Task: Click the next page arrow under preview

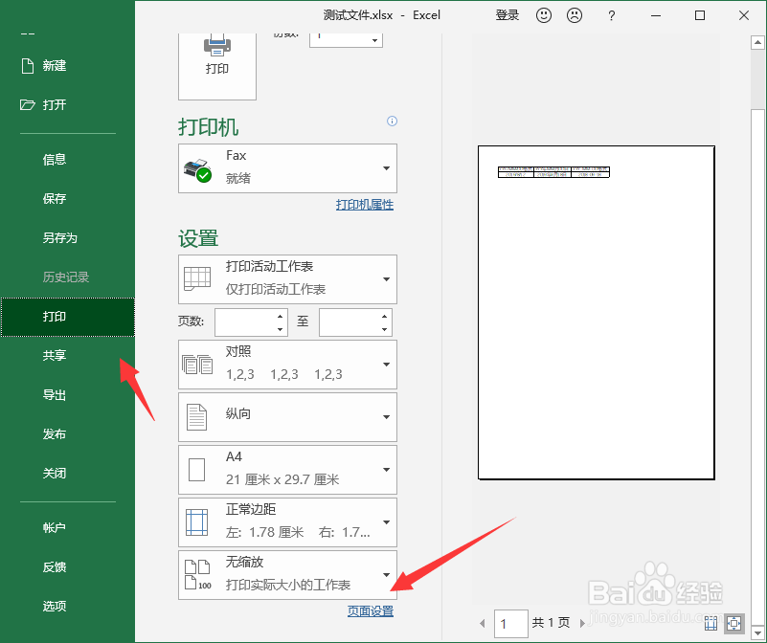Action: [x=582, y=623]
